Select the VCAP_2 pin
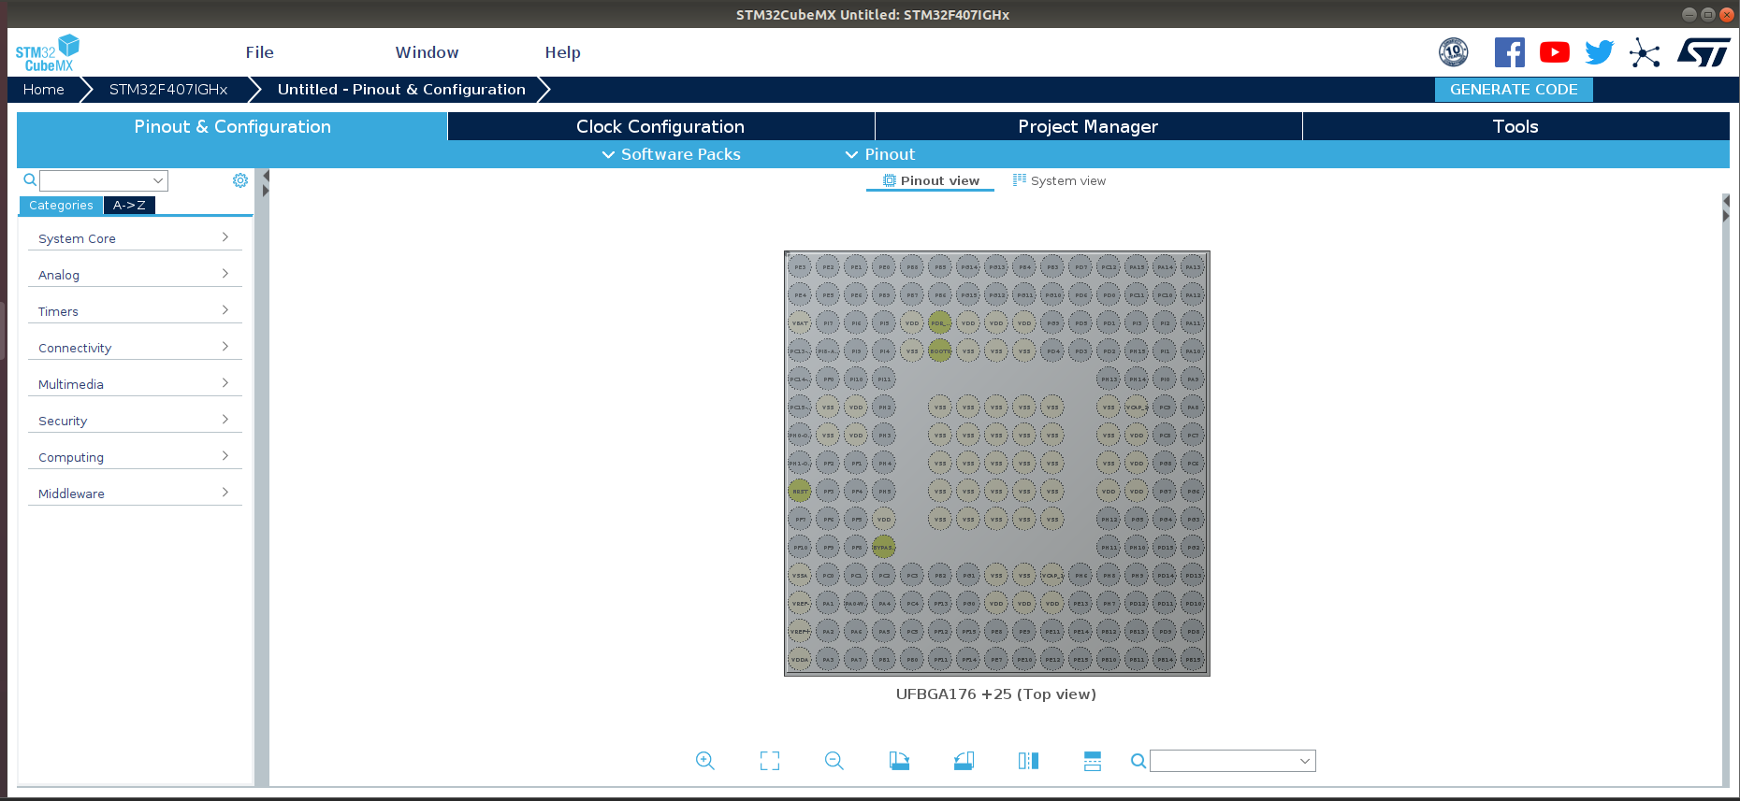This screenshot has height=801, width=1740. coord(1137,408)
